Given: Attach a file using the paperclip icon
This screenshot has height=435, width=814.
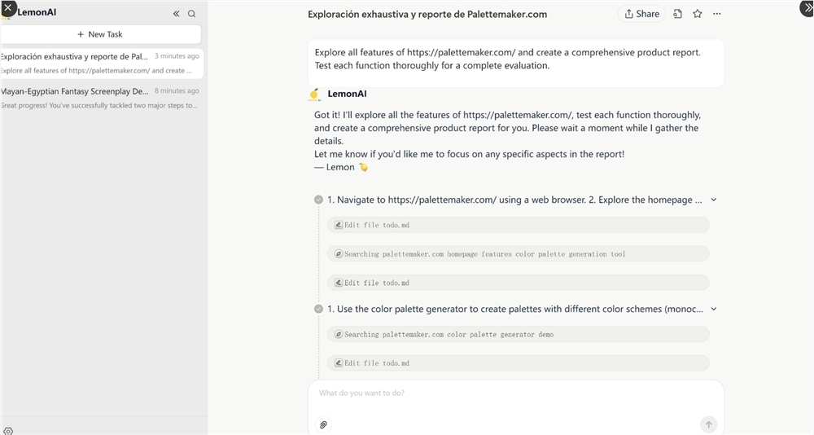Looking at the screenshot, I should [323, 424].
